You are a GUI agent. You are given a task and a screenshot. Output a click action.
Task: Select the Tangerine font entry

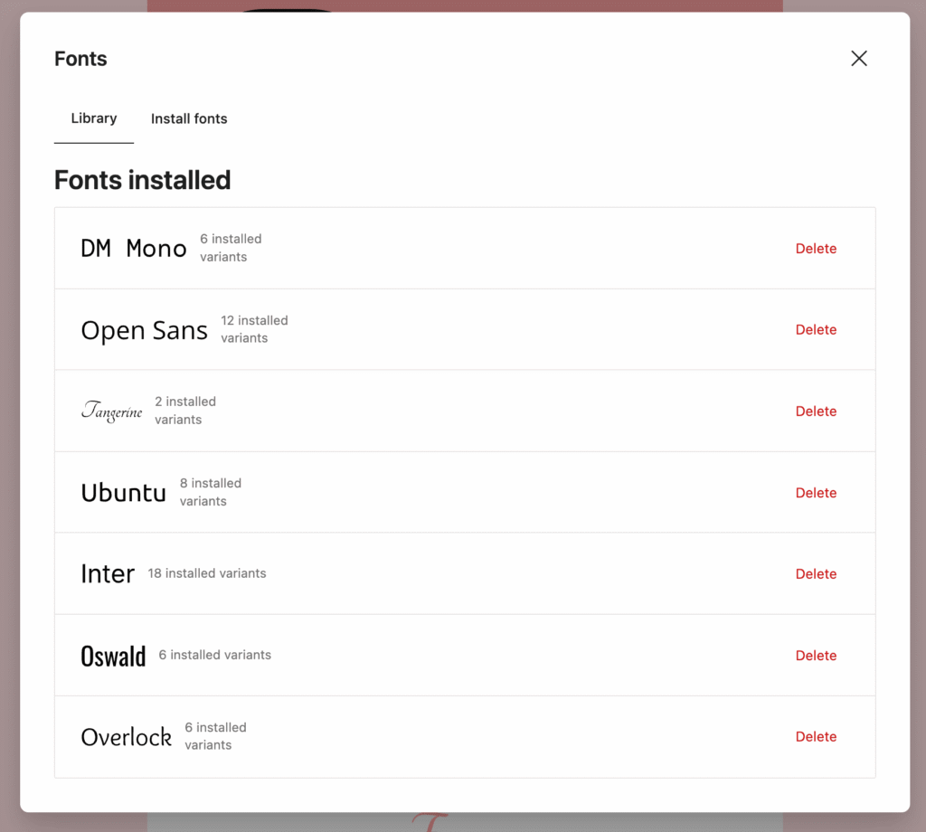pos(111,411)
